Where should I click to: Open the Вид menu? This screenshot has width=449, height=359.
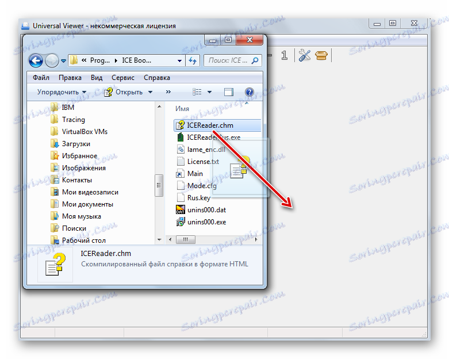(97, 78)
